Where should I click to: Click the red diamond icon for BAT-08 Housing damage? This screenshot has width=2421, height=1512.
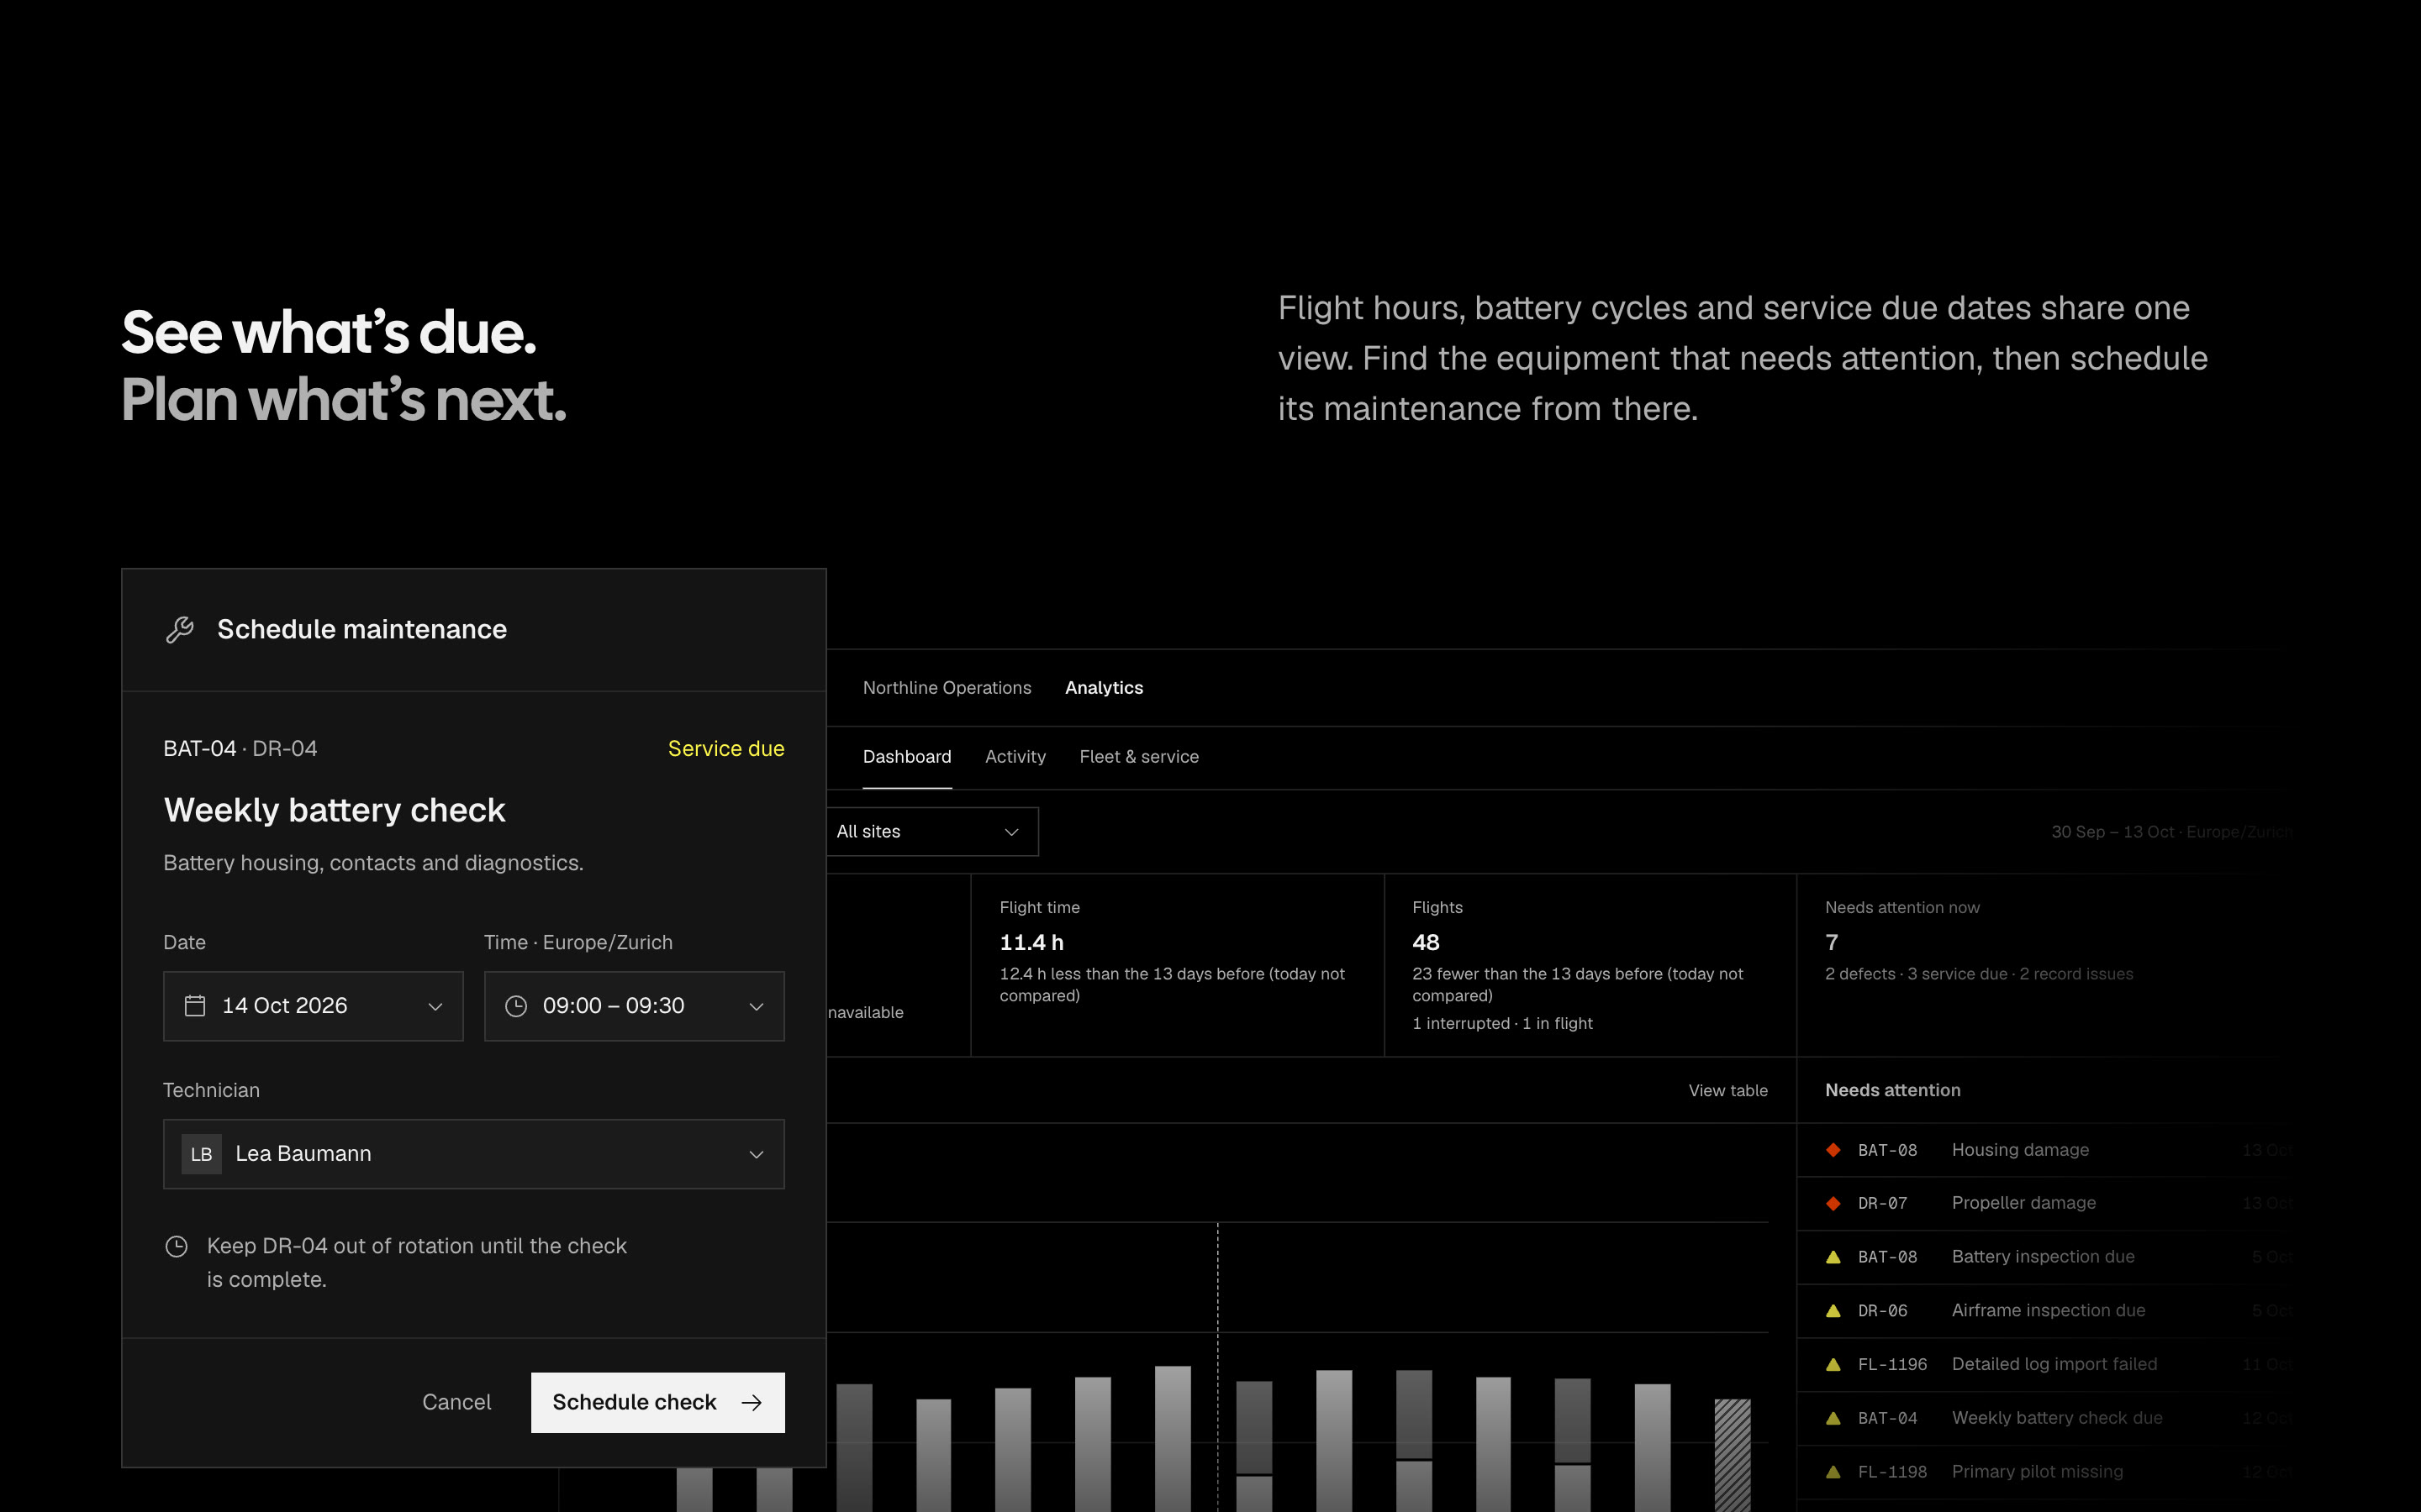(x=1833, y=1150)
